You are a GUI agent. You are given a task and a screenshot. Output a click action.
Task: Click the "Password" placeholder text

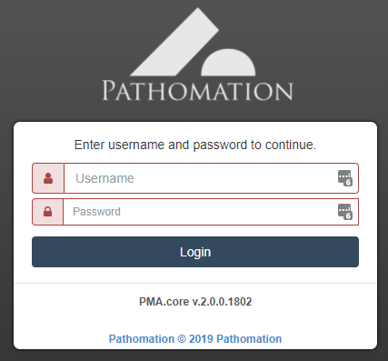(x=96, y=212)
